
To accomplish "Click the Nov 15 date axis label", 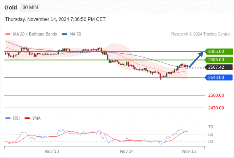I will (189, 151).
